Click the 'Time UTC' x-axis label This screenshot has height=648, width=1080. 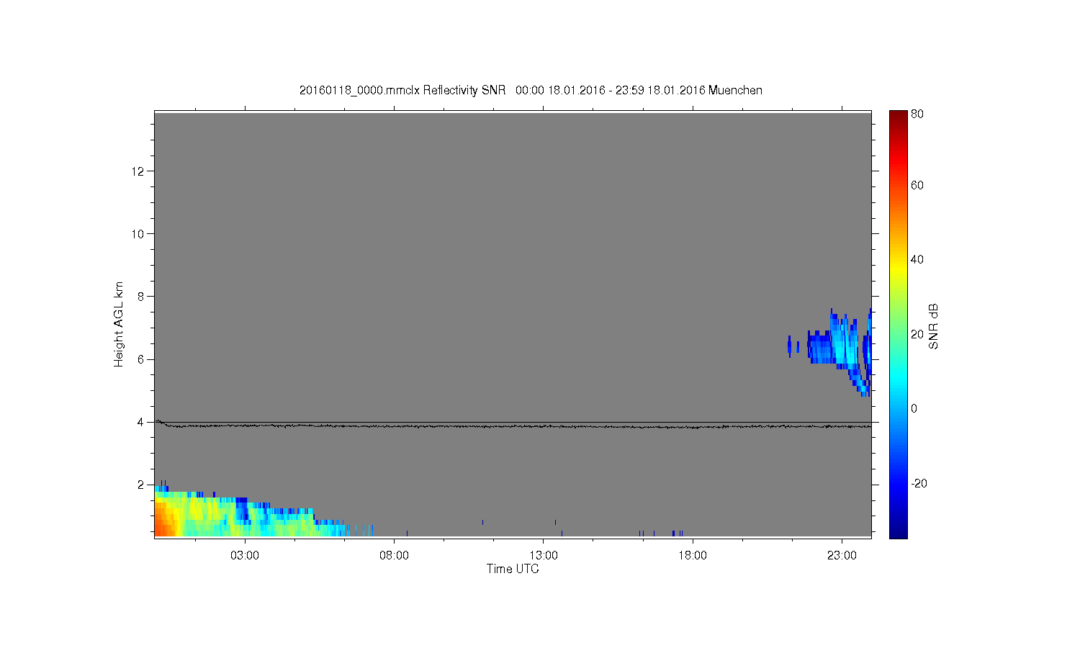513,569
